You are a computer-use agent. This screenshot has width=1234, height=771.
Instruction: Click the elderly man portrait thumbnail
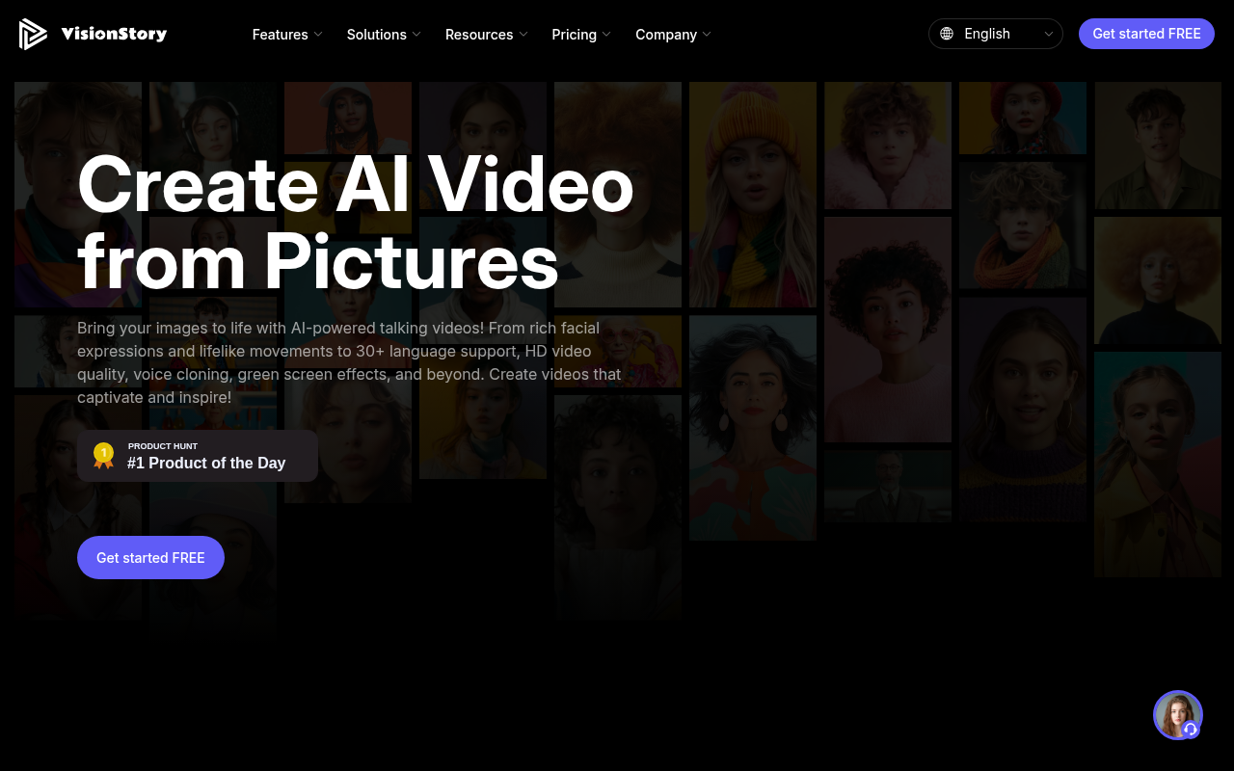tap(887, 487)
